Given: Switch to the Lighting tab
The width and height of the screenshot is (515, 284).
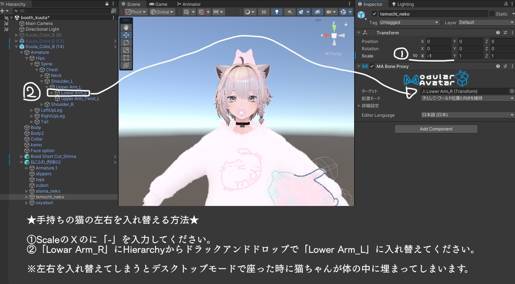Looking at the screenshot, I should (403, 4).
